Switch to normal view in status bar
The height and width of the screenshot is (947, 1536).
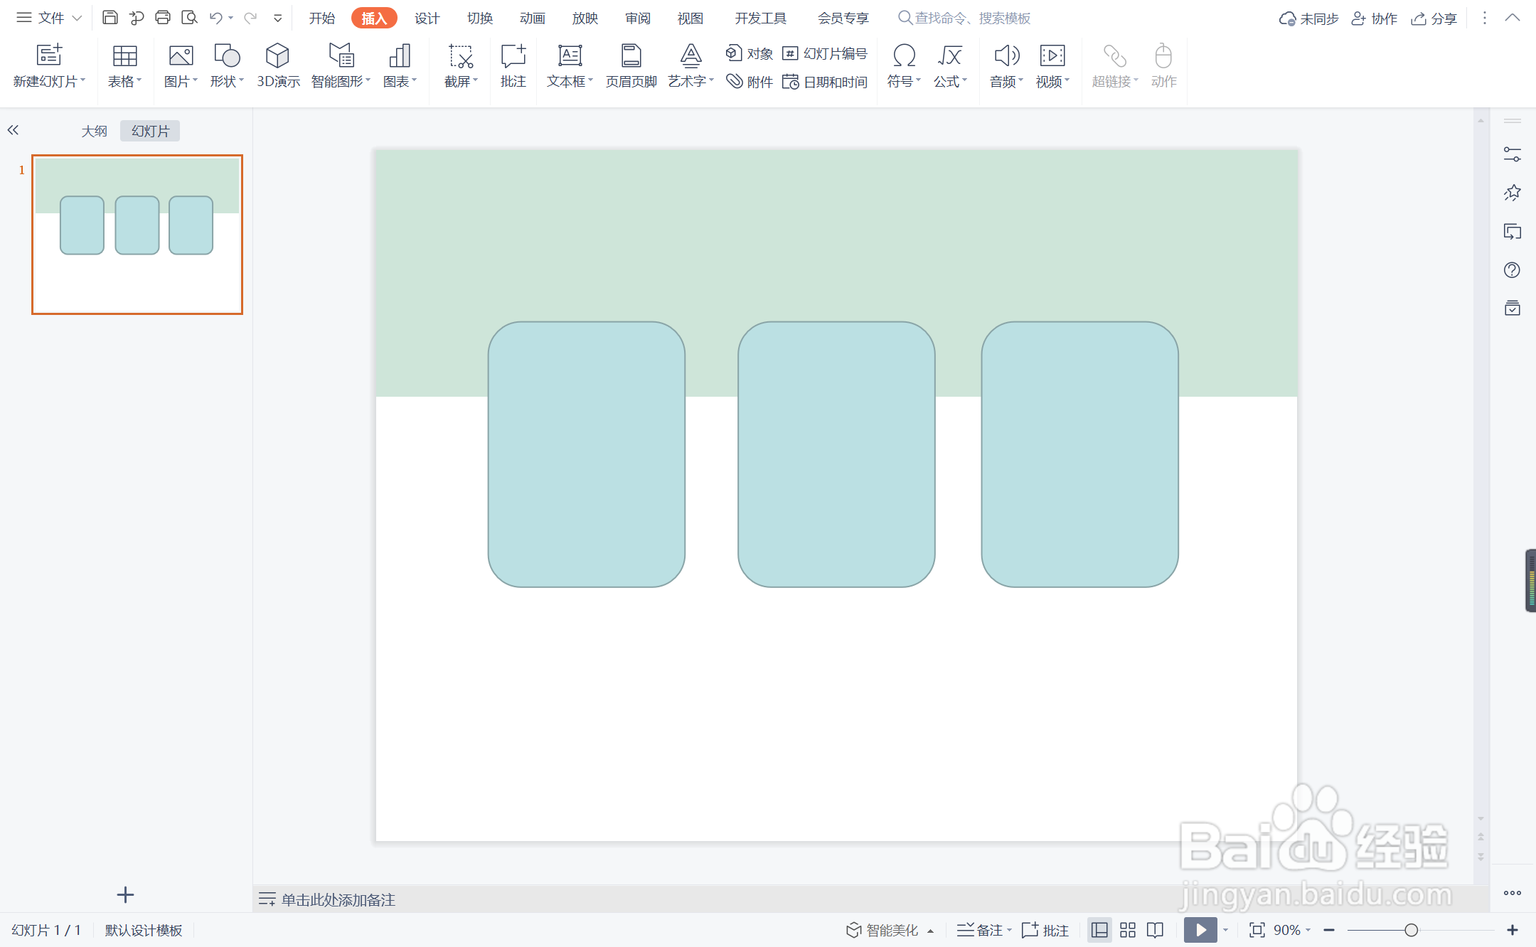1099,930
